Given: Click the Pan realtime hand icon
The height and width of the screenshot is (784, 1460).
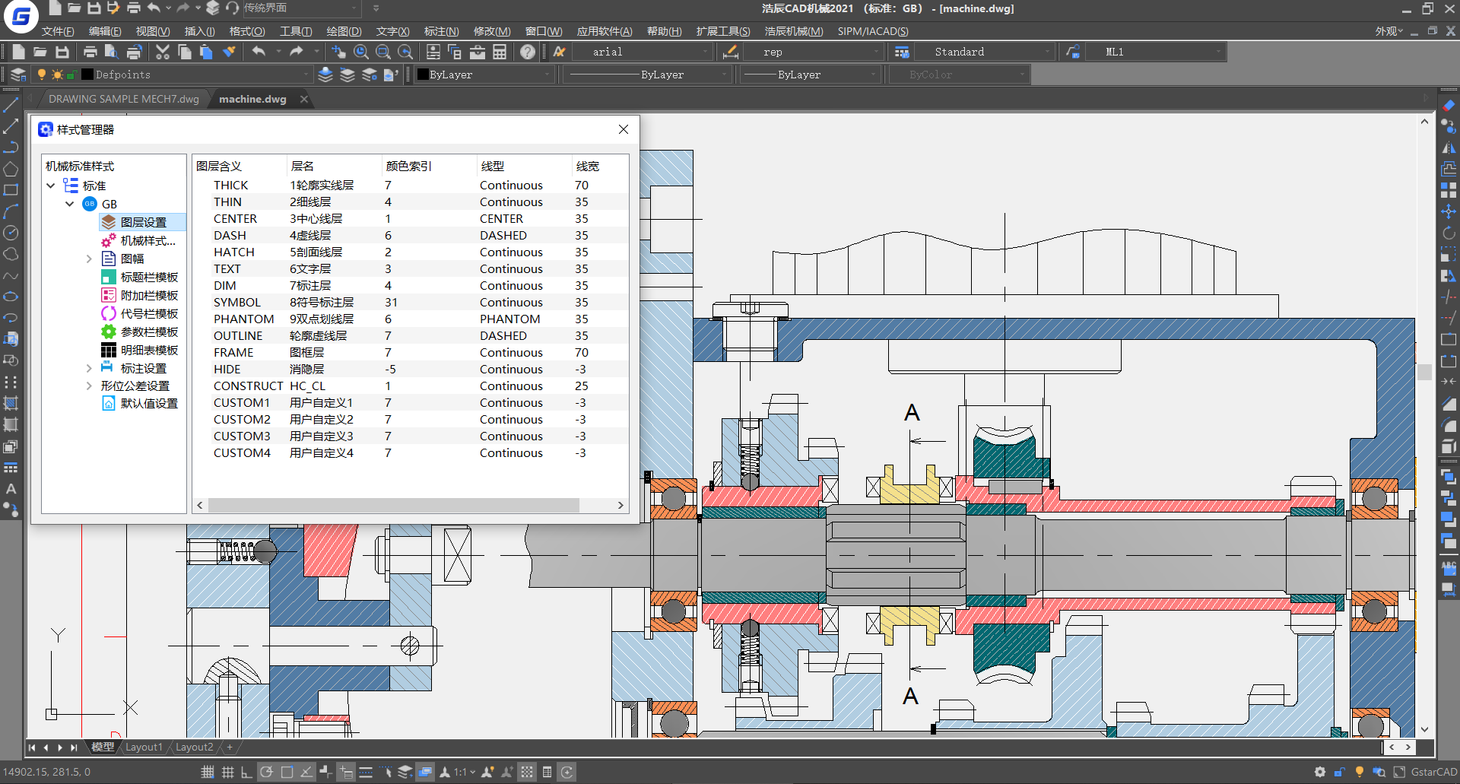Looking at the screenshot, I should tap(339, 52).
